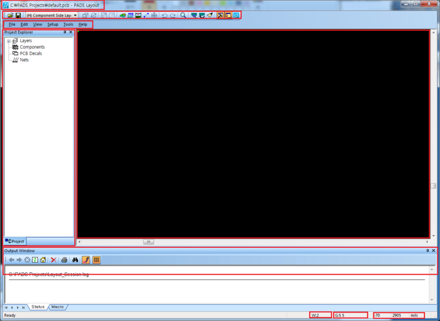Expand the Layers tree node

tap(9, 41)
